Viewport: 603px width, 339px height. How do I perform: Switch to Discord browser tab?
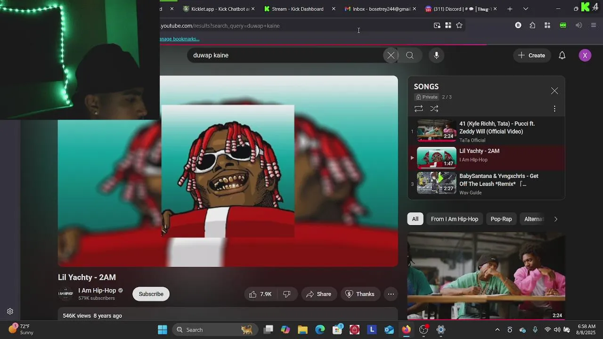pyautogui.click(x=459, y=9)
